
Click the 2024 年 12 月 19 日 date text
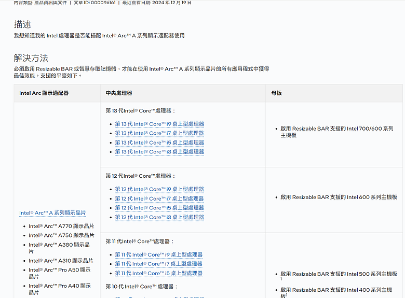[x=172, y=3]
